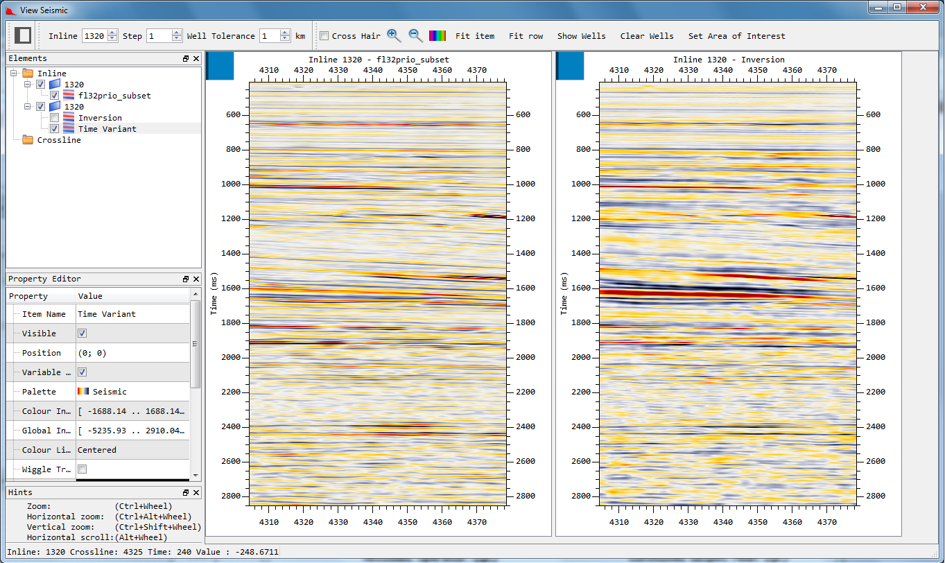
Task: Uncheck the first 1320 inline checkbox
Action: click(41, 85)
